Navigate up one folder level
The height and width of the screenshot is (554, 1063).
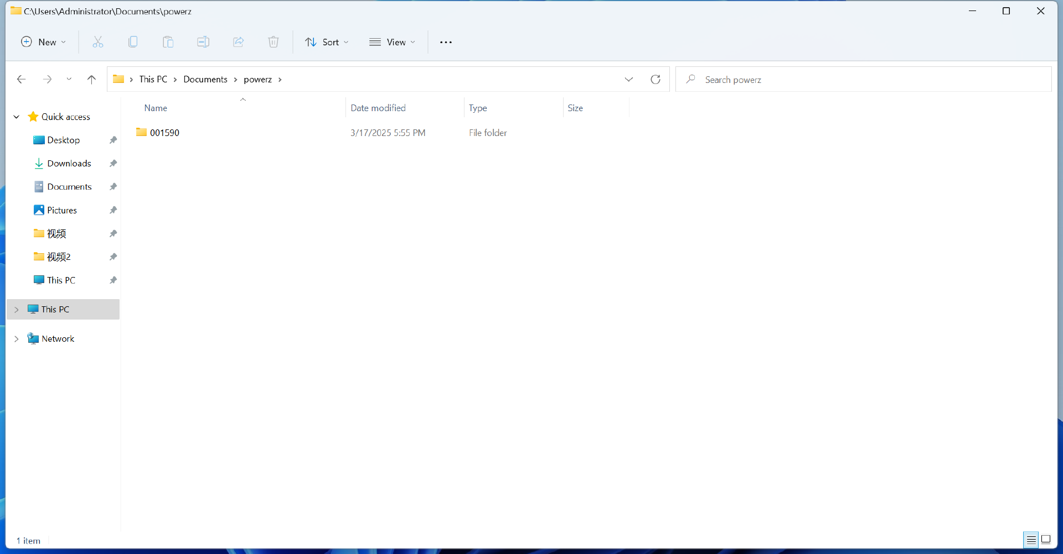coord(91,79)
